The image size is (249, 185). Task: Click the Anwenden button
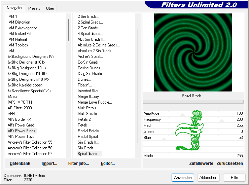coord(183,177)
